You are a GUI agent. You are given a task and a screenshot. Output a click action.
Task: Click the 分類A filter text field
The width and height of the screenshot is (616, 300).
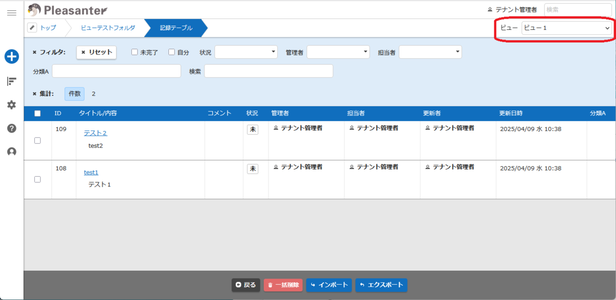(x=117, y=71)
